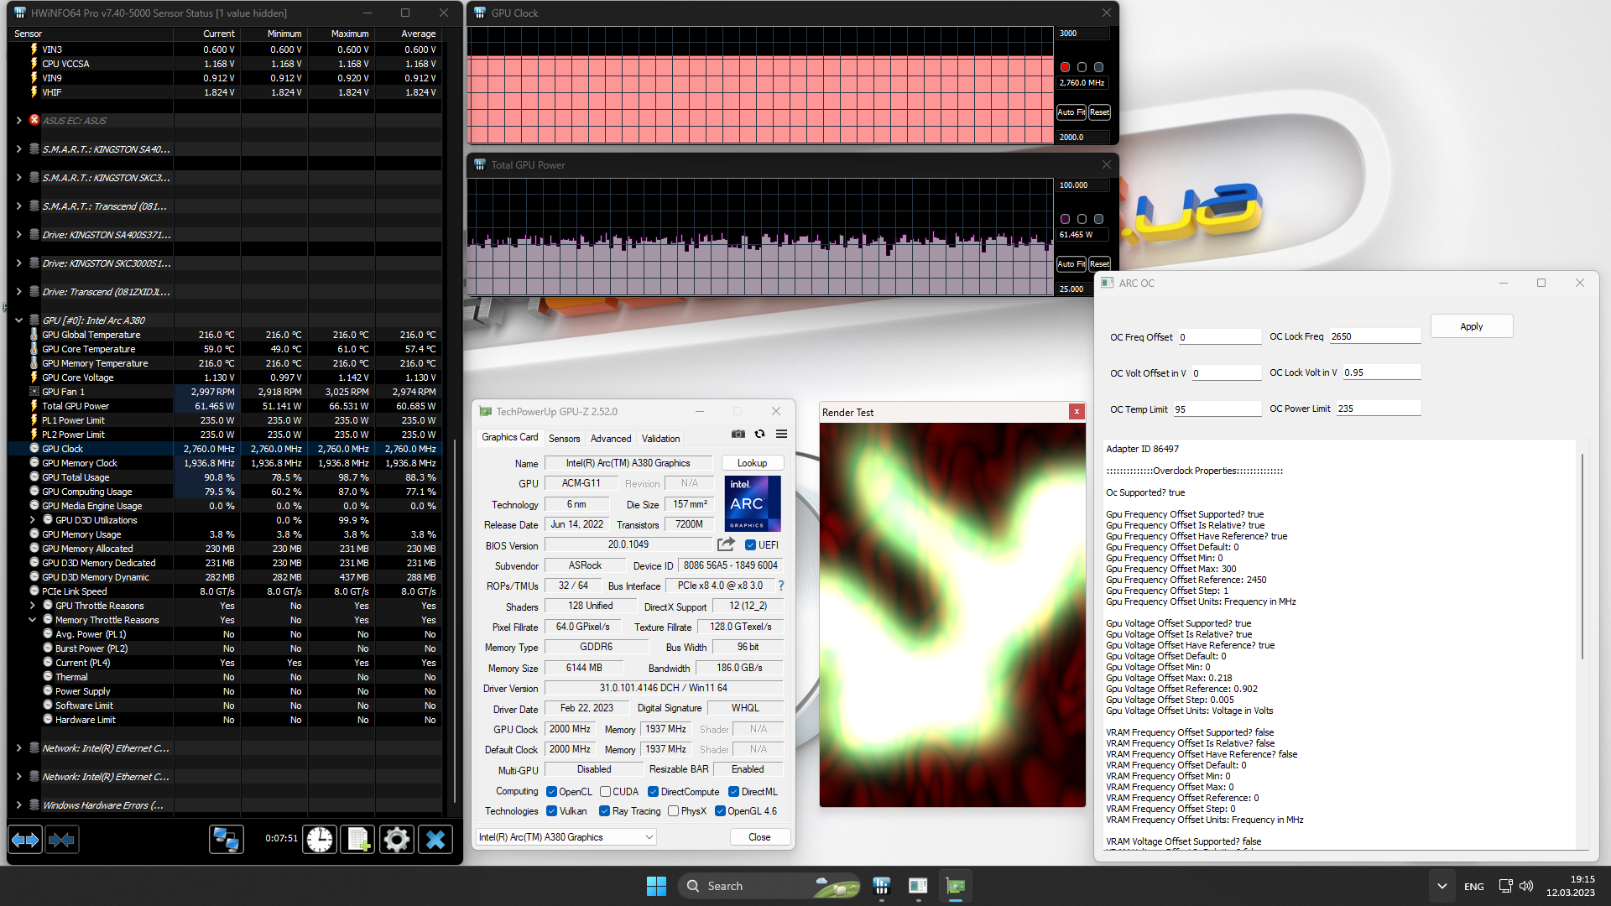Open the GPU selection dropdown in GPU-Z
The width and height of the screenshot is (1611, 906).
[649, 837]
